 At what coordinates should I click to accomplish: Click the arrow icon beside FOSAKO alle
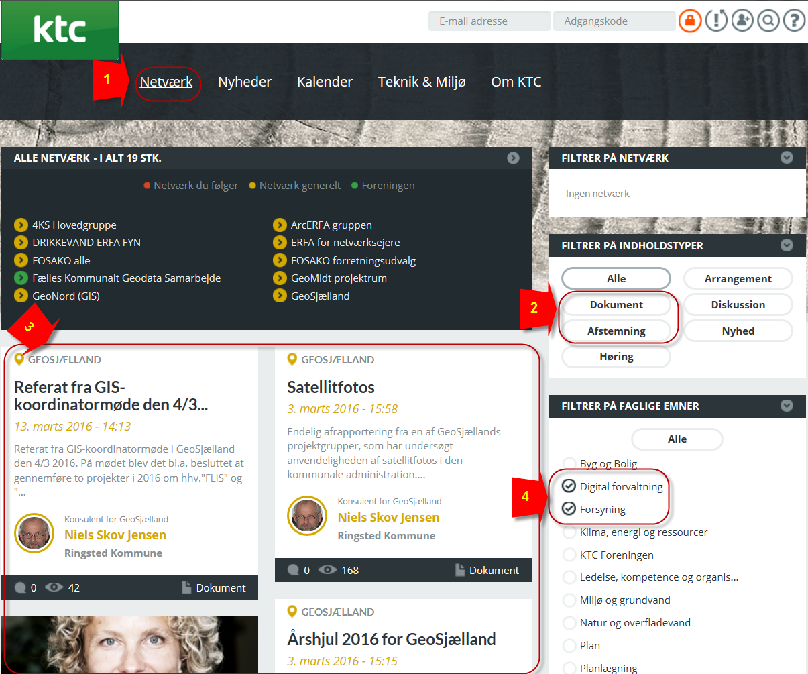(x=21, y=260)
